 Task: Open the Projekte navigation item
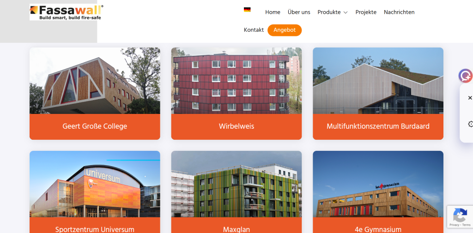366,12
